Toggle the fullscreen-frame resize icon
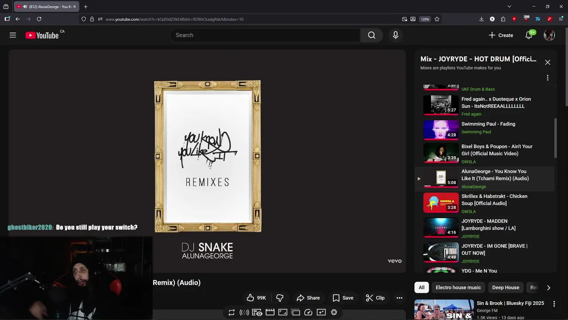 283,312
